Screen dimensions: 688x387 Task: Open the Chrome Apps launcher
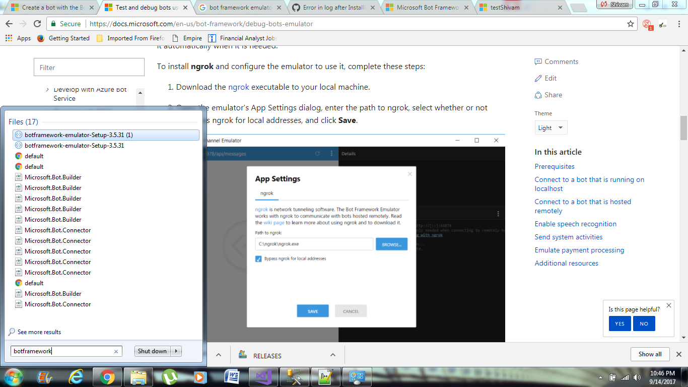pos(8,38)
